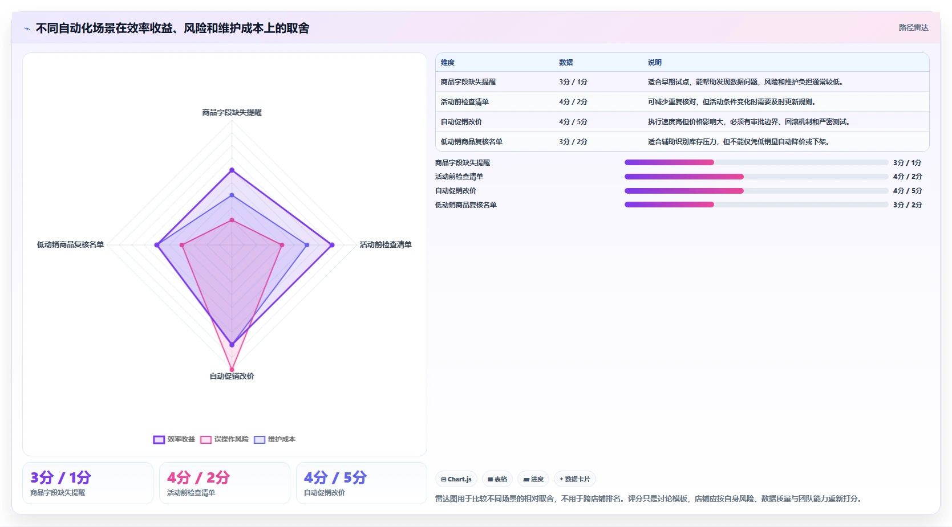
Task: Click table value 4分 / 2分
Action: [573, 102]
